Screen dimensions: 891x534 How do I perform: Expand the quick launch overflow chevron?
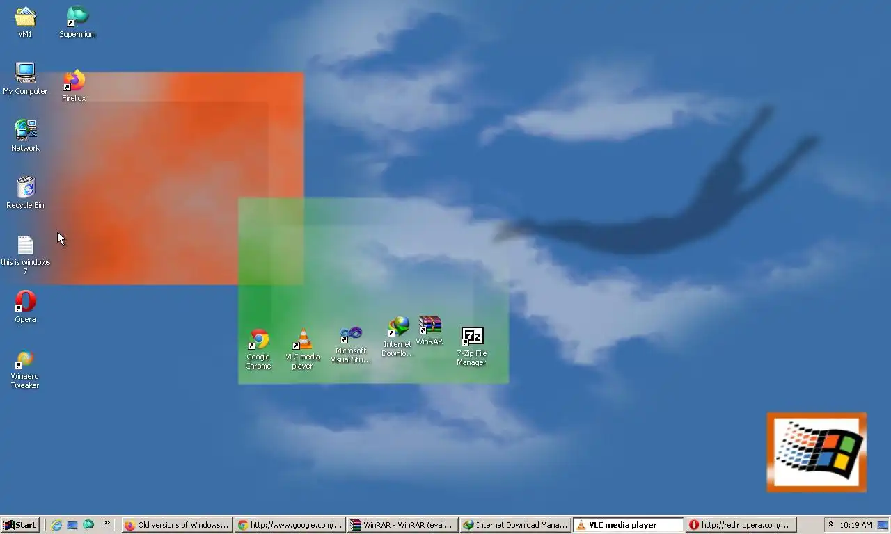pos(107,524)
